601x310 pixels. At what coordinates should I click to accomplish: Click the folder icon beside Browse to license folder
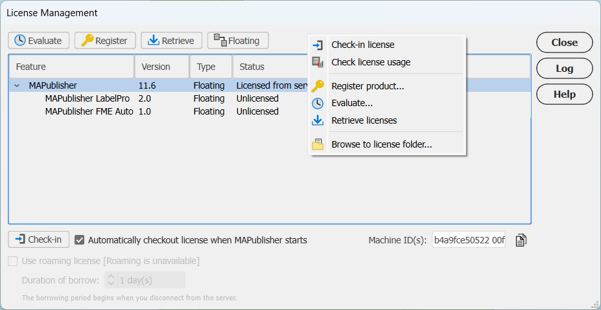[318, 144]
